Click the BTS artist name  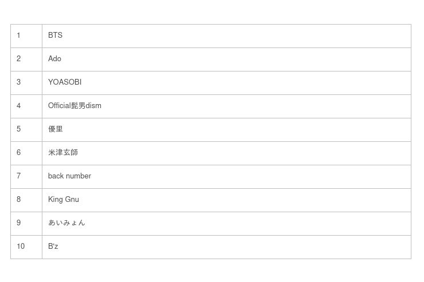pos(55,35)
